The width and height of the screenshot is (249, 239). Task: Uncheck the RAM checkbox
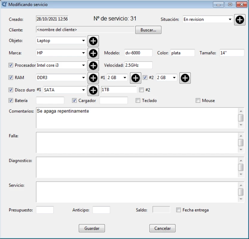(11, 78)
